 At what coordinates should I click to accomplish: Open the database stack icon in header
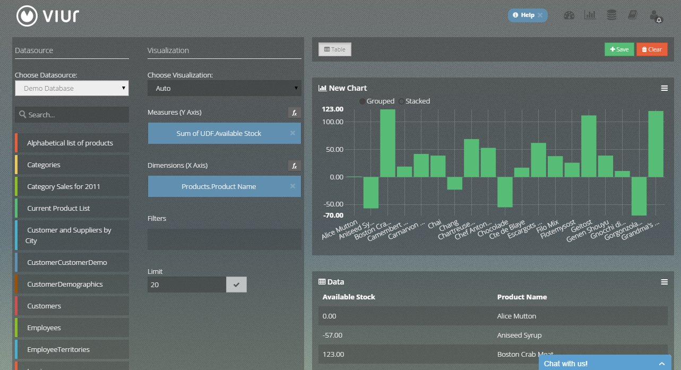pos(611,15)
